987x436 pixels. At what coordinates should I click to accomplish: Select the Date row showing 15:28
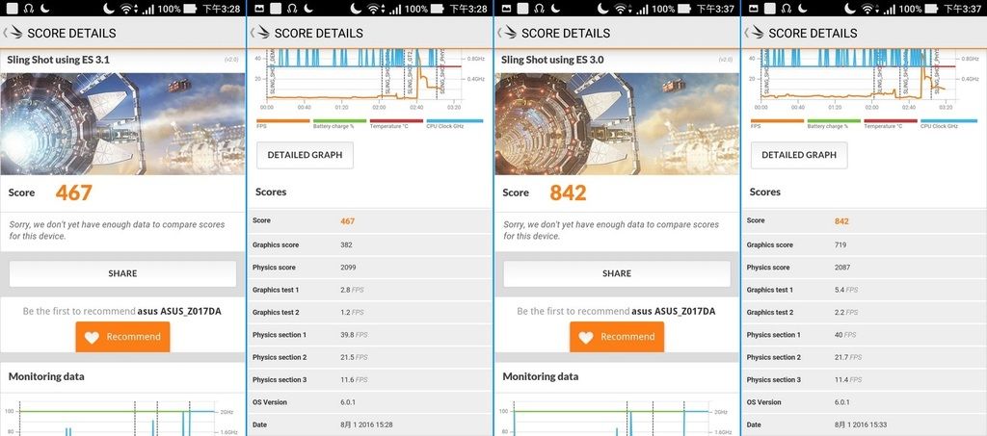[368, 424]
